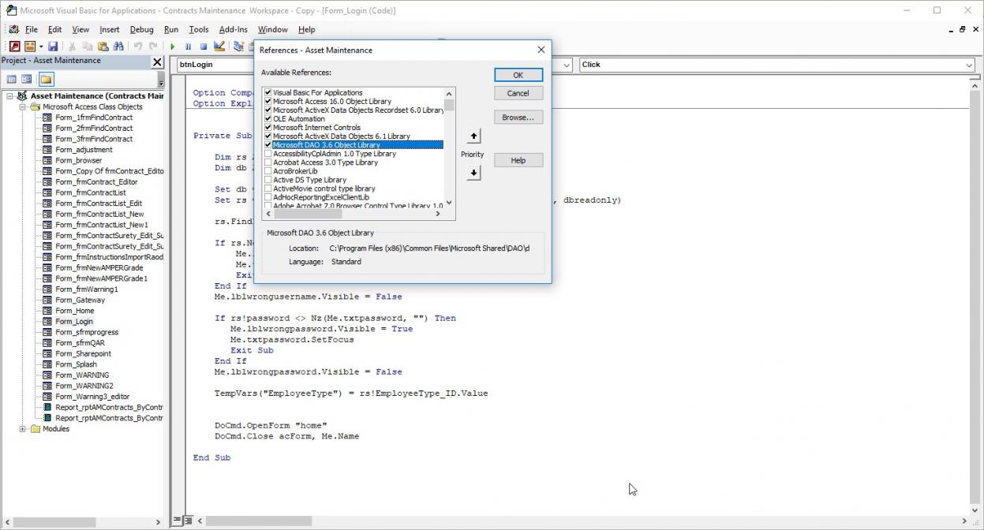Image resolution: width=984 pixels, height=530 pixels.
Task: Click View Object icon in Project panel
Action: click(x=27, y=79)
